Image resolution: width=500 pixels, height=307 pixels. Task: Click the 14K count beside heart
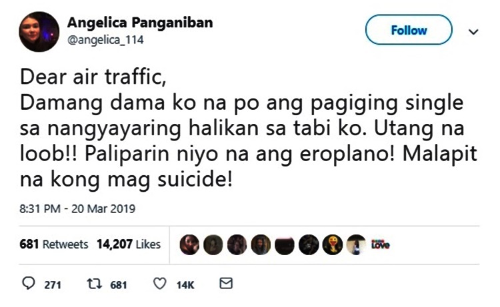(185, 285)
